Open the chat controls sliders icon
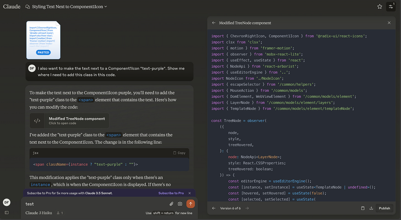Image resolution: width=401 pixels, height=220 pixels. [x=391, y=7]
